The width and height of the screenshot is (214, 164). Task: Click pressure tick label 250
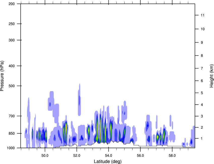coord(12,24)
